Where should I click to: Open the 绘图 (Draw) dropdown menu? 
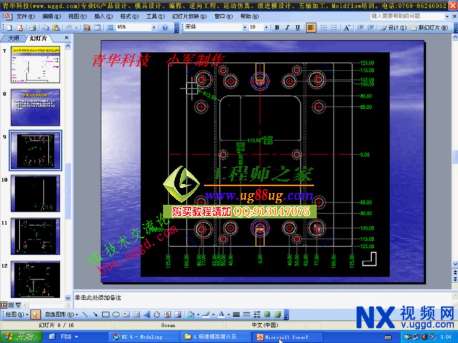pos(16,315)
